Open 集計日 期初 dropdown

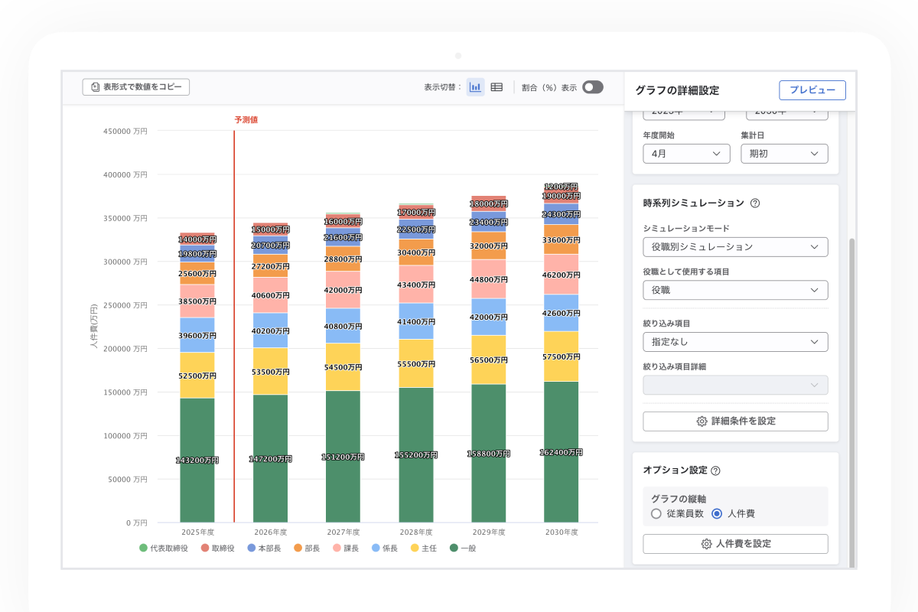784,154
